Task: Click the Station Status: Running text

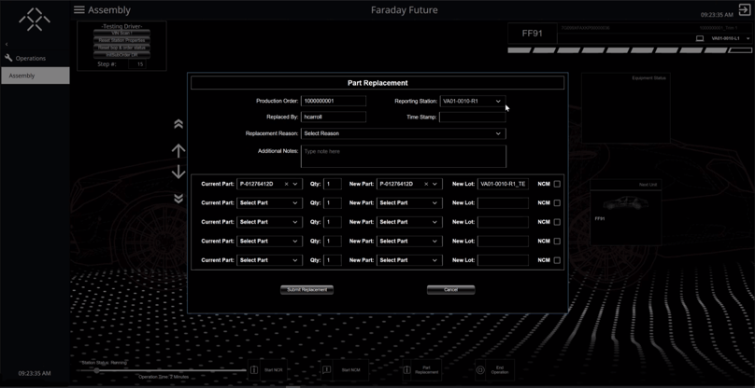Action: click(x=104, y=363)
